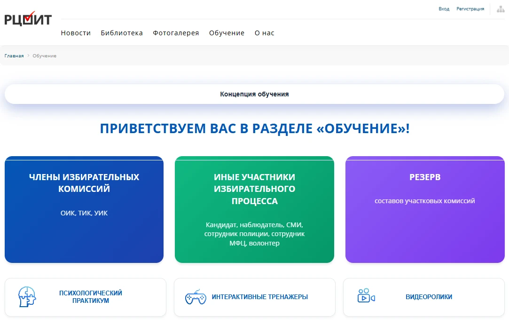The width and height of the screenshot is (509, 333).
Task: Open the Иные участники избирательного процесса card
Action: [254, 209]
